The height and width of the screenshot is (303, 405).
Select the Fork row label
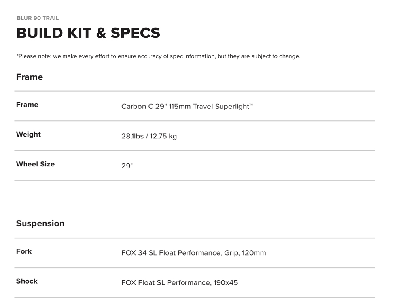click(24, 251)
